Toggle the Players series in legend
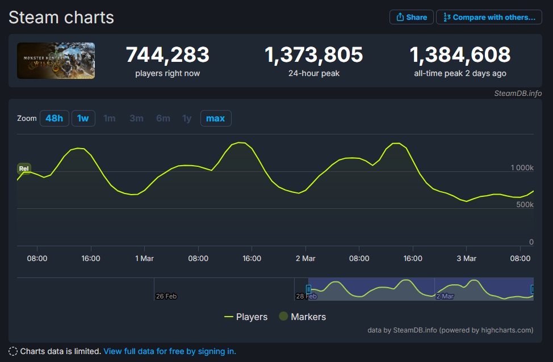The width and height of the screenshot is (553, 362). [x=246, y=317]
